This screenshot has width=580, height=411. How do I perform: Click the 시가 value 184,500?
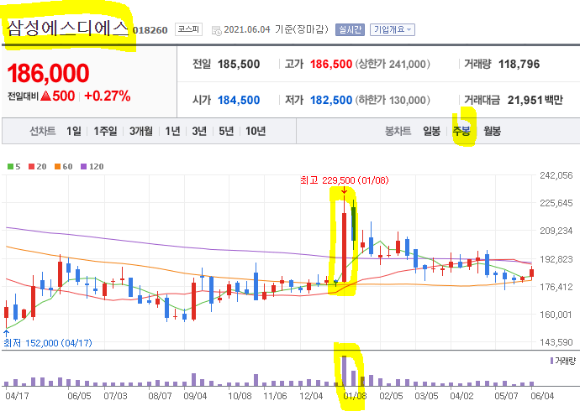[x=239, y=100]
